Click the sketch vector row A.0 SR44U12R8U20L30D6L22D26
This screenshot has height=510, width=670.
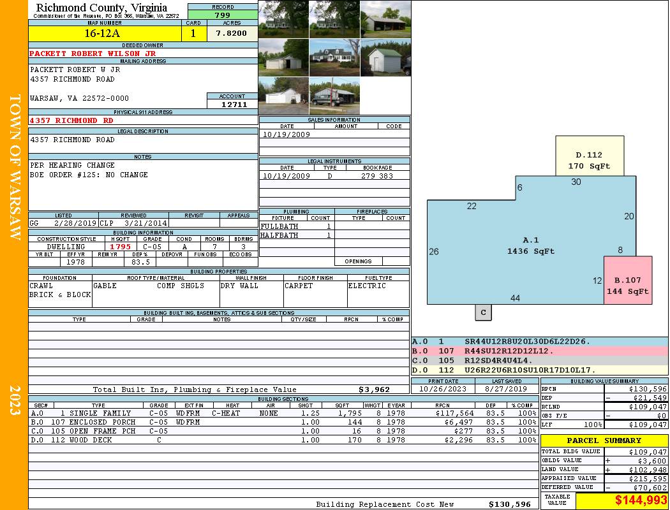pos(540,342)
